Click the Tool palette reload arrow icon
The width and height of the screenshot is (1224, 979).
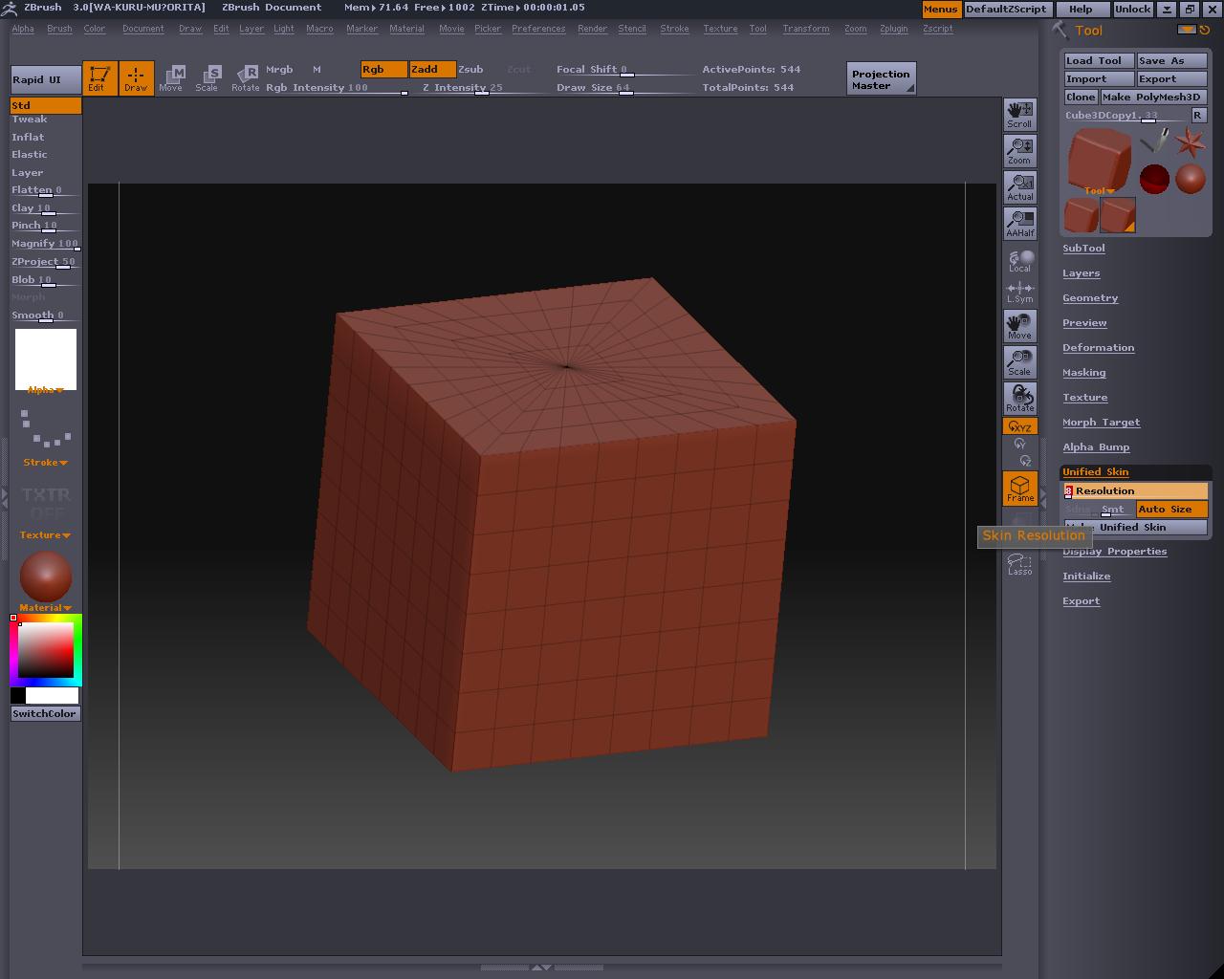[x=1205, y=30]
